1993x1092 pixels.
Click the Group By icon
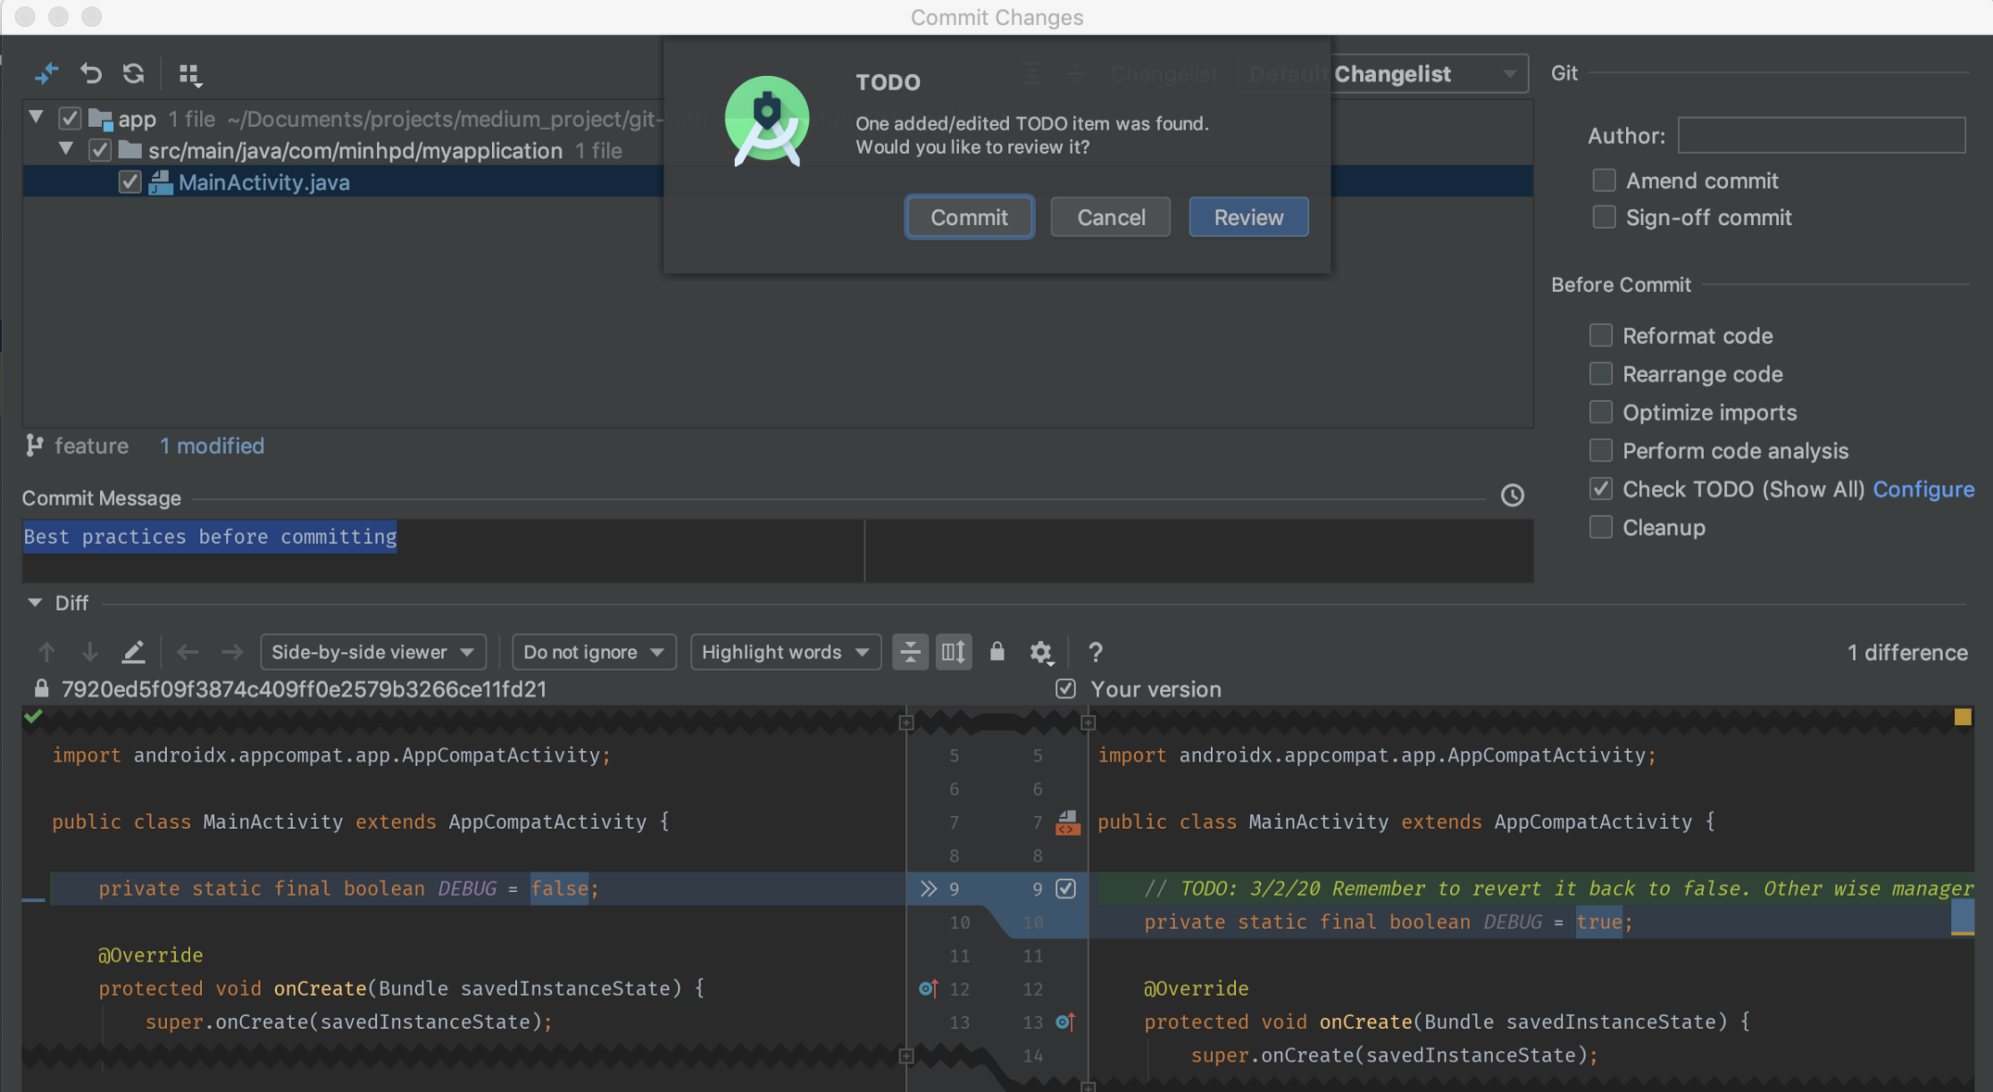click(x=190, y=74)
